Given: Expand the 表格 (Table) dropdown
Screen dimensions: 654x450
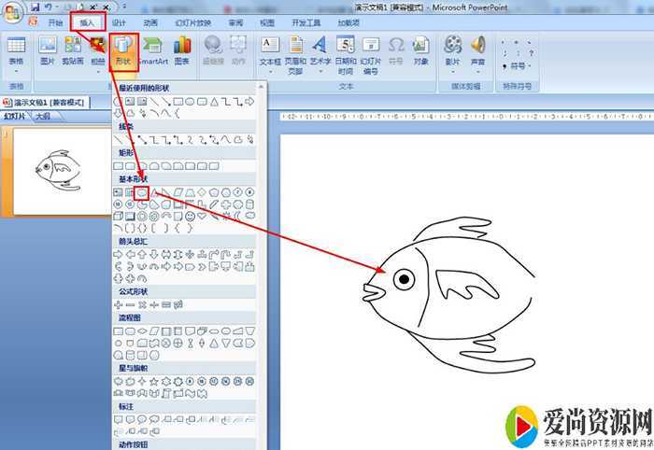Looking at the screenshot, I should [x=16, y=54].
